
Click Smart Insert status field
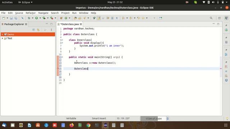tap(99, 119)
